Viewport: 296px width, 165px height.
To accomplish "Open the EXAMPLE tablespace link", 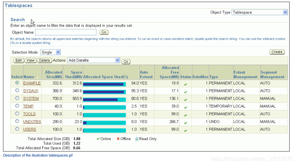I will click(x=32, y=83).
